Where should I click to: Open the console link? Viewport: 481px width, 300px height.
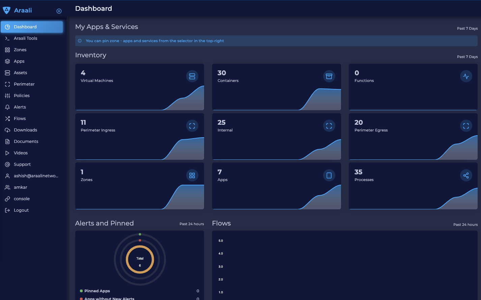(32, 199)
